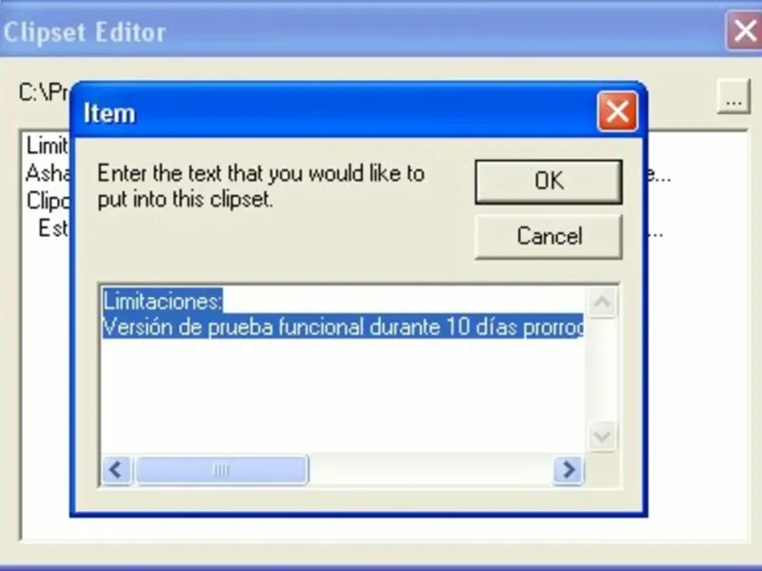Select the 'Asha' entry in the clipset list
The width and height of the screenshot is (762, 571).
pos(48,173)
